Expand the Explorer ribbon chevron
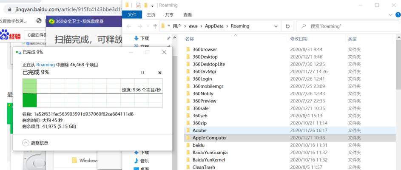This screenshot has width=401, height=170. [x=390, y=15]
